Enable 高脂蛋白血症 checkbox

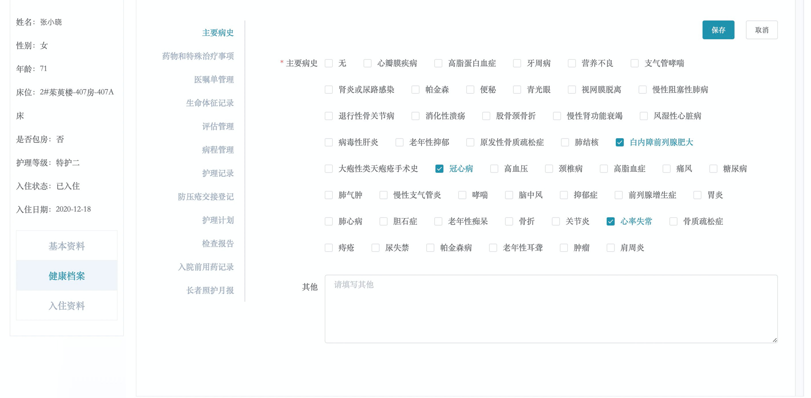[x=438, y=63]
